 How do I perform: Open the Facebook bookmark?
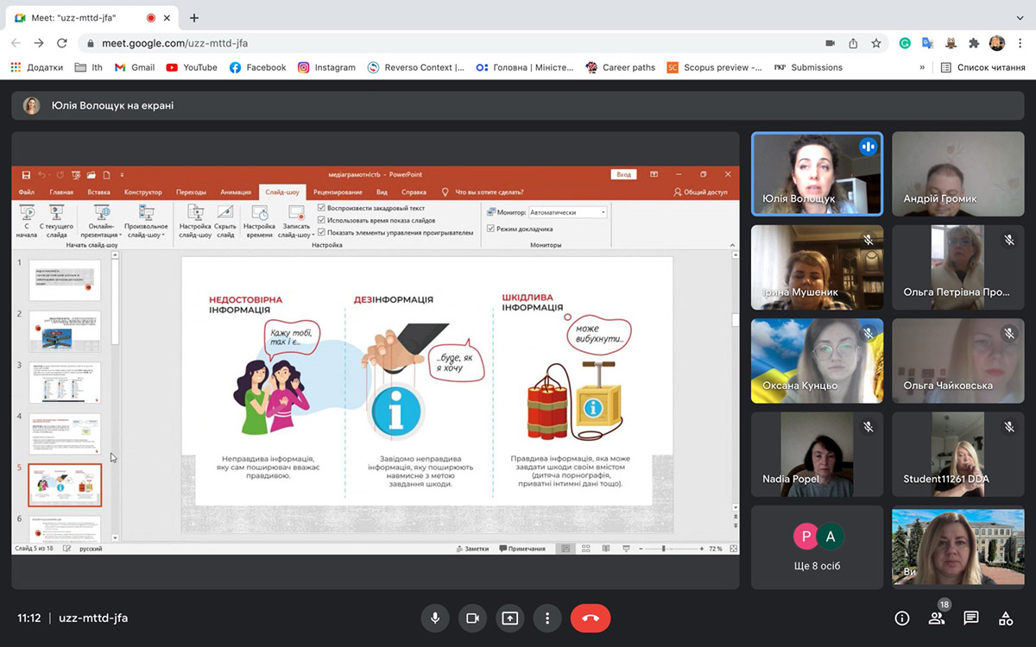[x=257, y=67]
